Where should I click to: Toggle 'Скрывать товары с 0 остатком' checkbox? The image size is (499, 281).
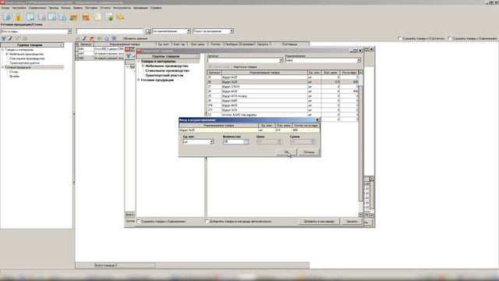[400, 38]
